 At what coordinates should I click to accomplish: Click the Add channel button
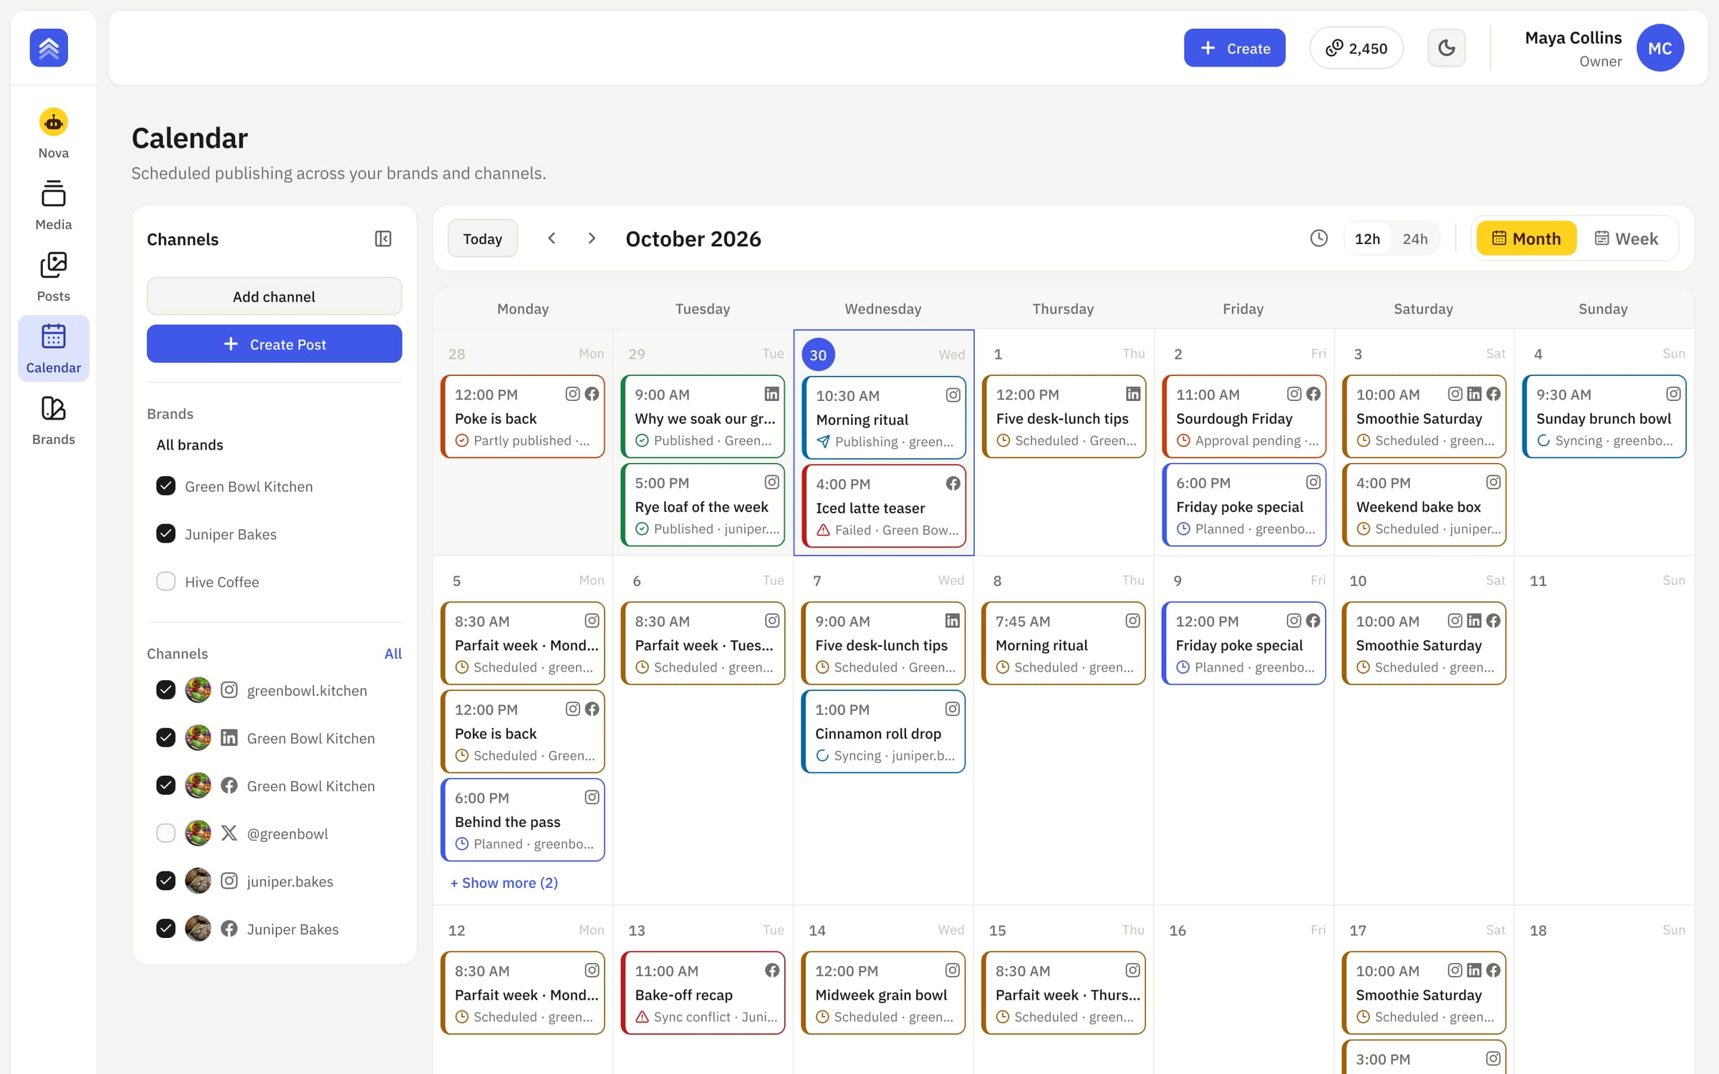click(274, 296)
